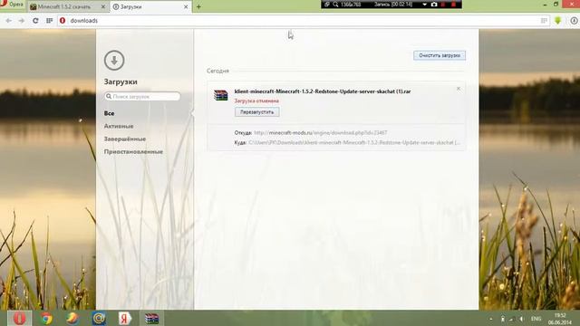
Task: Close the Minecraft 1.5.2 tab
Action: click(x=103, y=6)
